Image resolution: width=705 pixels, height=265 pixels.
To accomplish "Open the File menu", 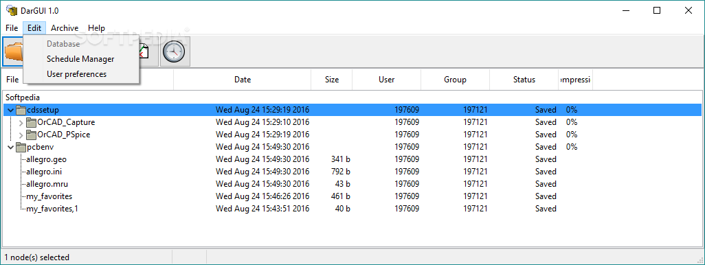I will click(12, 28).
